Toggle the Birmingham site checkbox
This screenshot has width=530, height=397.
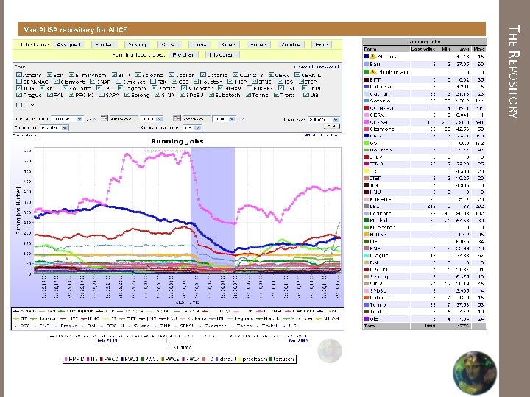pyautogui.click(x=71, y=74)
